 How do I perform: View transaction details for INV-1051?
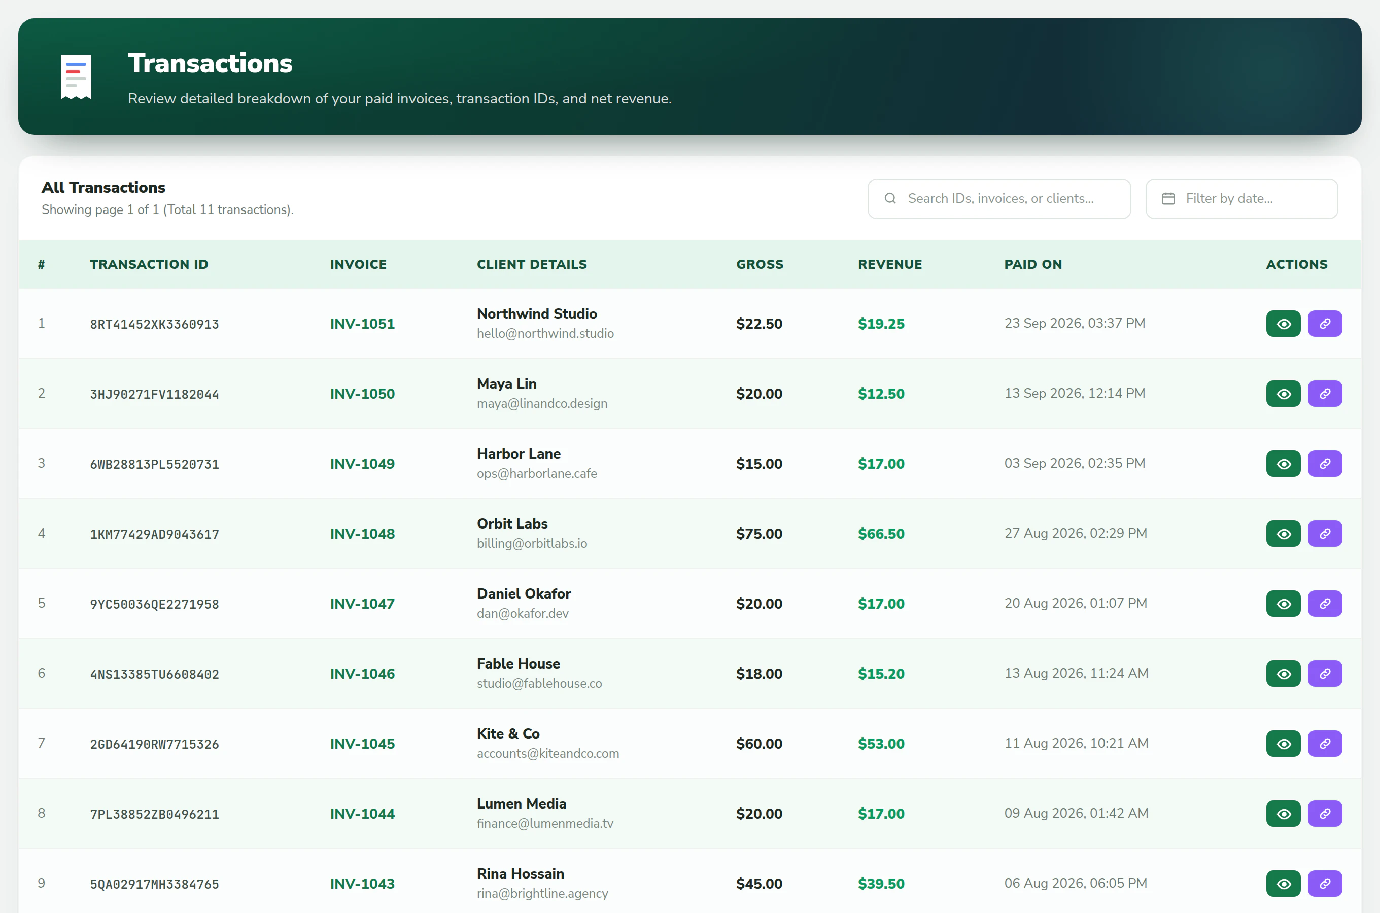(x=1283, y=324)
